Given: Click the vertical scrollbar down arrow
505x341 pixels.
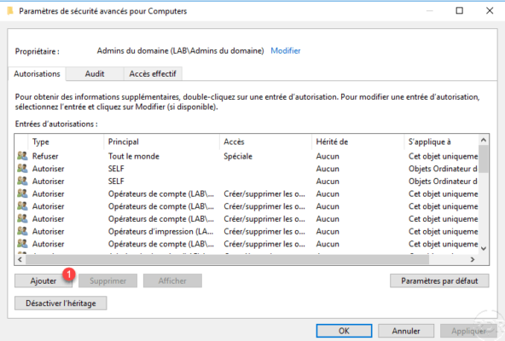Looking at the screenshot, I should [483, 248].
